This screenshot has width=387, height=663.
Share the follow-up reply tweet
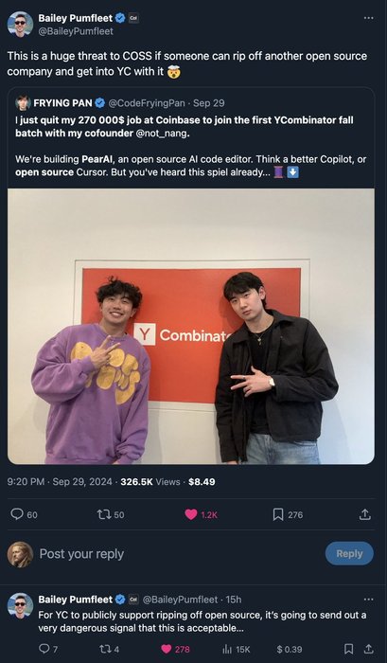tap(368, 649)
